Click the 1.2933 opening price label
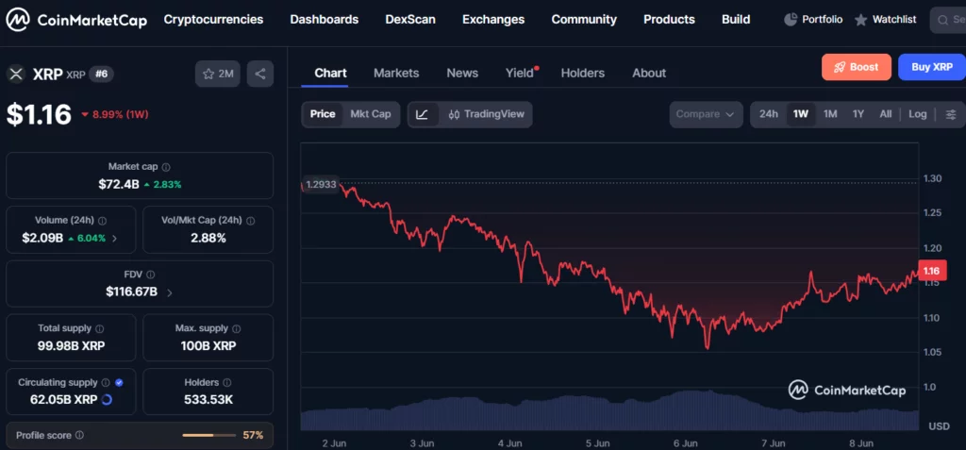 point(321,184)
